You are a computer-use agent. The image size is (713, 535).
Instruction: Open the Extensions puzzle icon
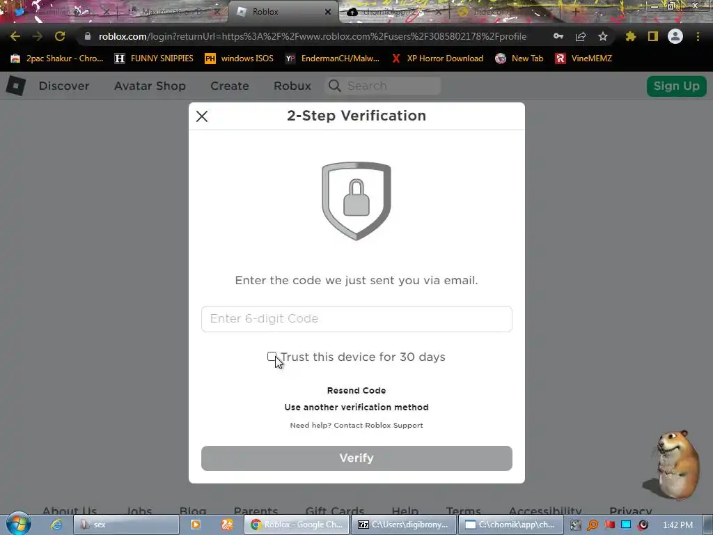[x=631, y=36]
